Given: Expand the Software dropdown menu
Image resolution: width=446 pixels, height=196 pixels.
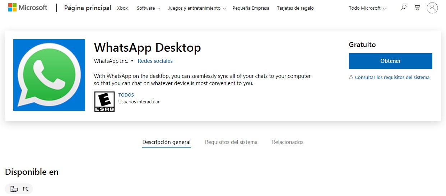Looking at the screenshot, I should (148, 8).
